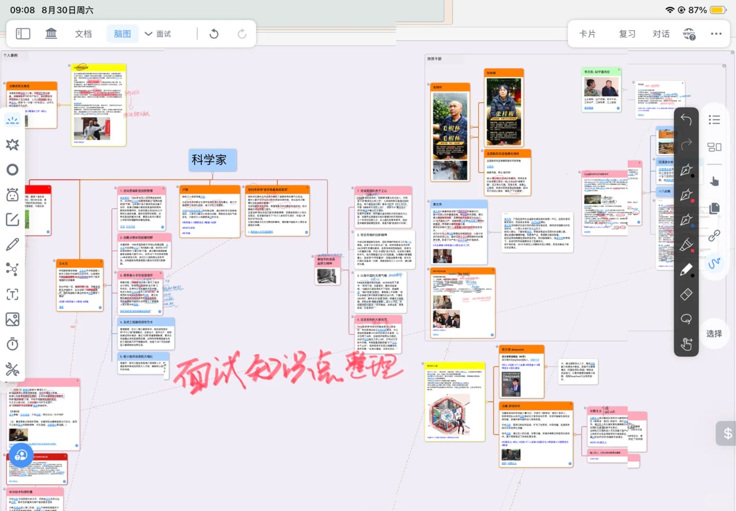Open the more options (three dots) menu
This screenshot has width=736, height=511.
[716, 34]
